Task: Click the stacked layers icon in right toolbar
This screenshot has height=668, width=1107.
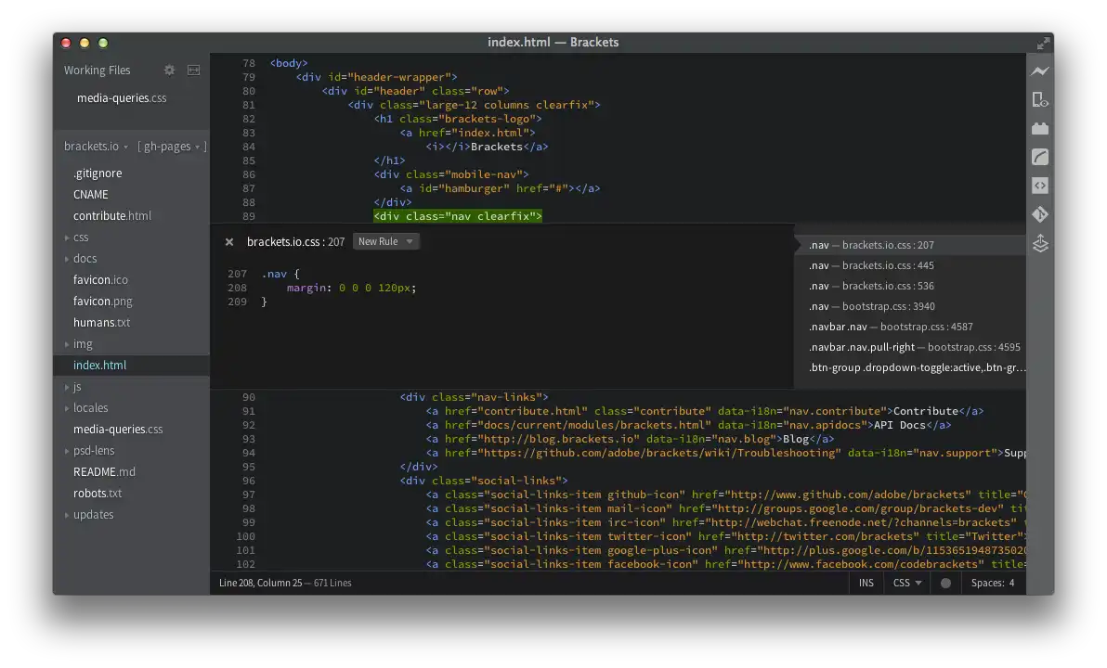Action: pyautogui.click(x=1040, y=243)
